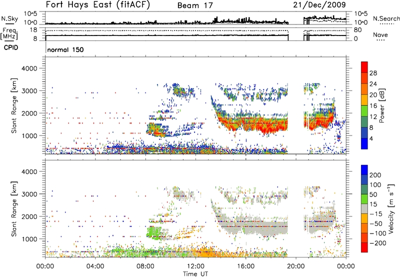Click the "04:00" time axis tick label
The width and height of the screenshot is (400, 277).
click(x=95, y=266)
